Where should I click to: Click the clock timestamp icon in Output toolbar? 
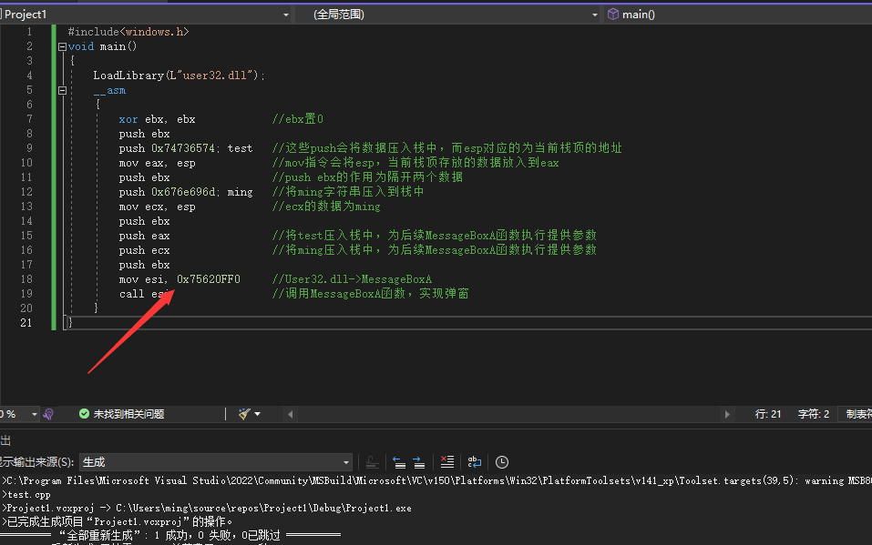(x=501, y=462)
